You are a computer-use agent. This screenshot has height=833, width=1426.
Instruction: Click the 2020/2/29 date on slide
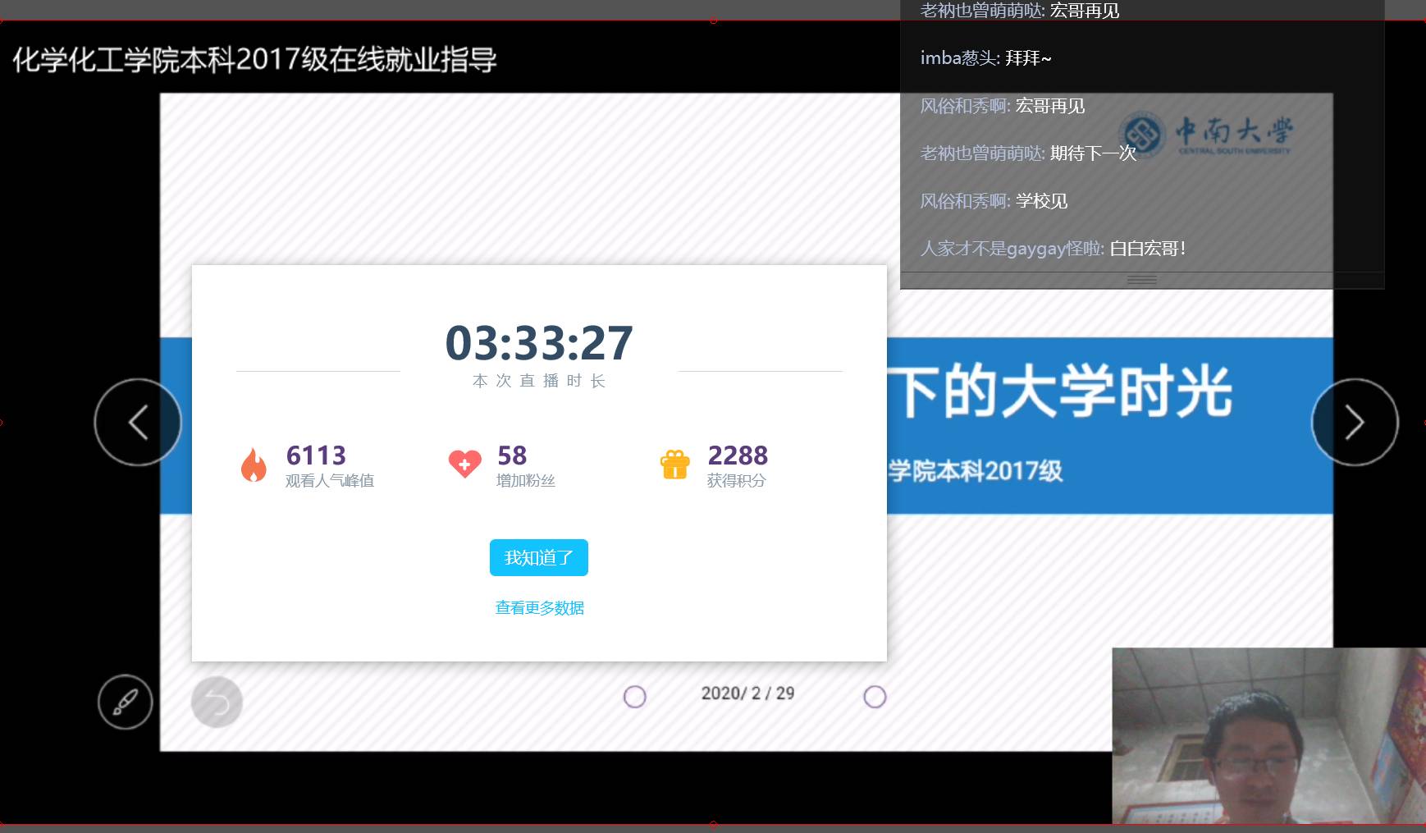pyautogui.click(x=747, y=693)
